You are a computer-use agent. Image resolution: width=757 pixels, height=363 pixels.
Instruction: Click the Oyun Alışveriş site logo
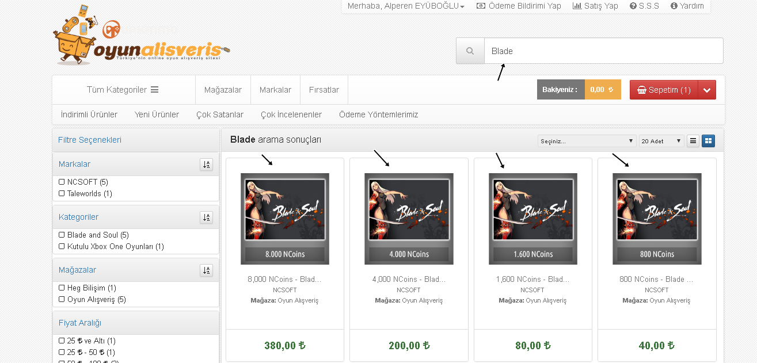[x=141, y=35]
